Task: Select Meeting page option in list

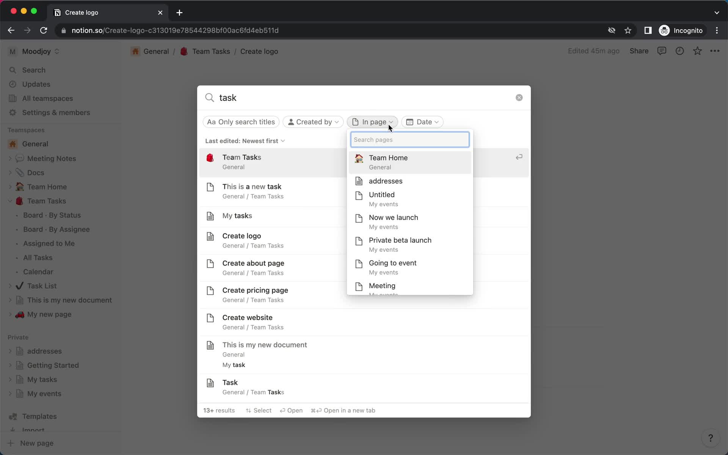Action: (410, 287)
